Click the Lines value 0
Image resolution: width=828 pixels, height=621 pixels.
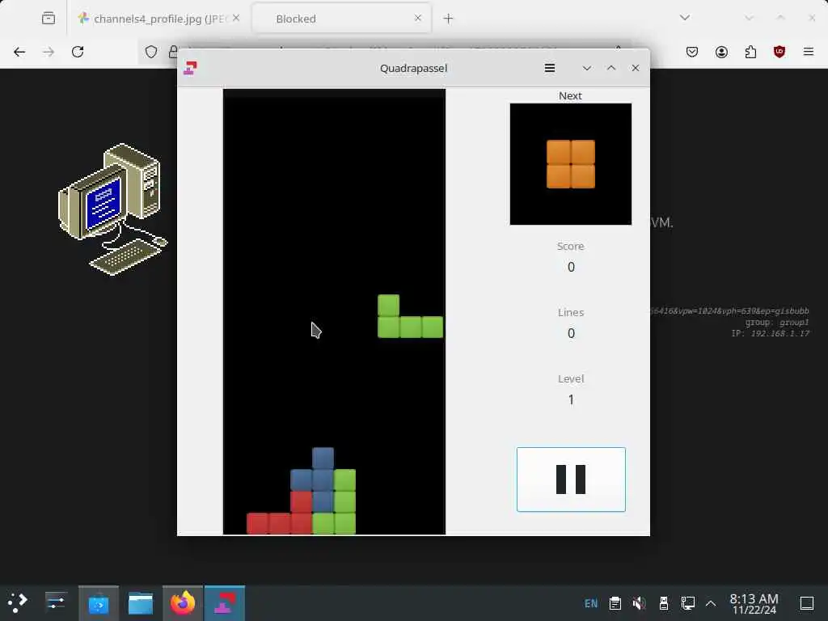coord(571,334)
